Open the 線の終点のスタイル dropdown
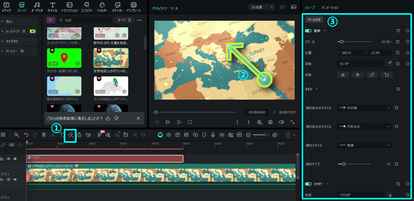This screenshot has height=201, width=414. 364,127
